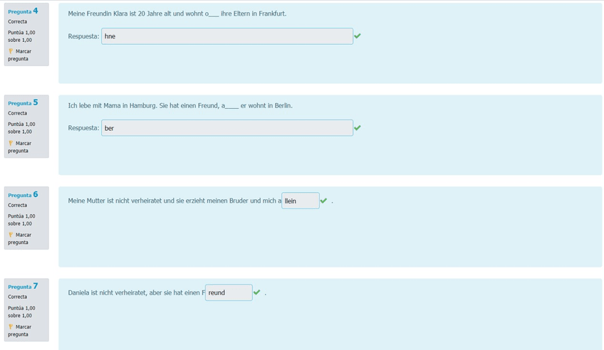Click the 'Pregunta 6' heading
This screenshot has width=604, height=350.
coord(23,195)
